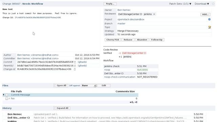Click the noop-check-communication job link
The width and height of the screenshot is (217, 122).
coord(120,77)
